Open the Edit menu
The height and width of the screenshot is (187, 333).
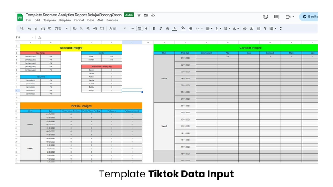(37, 20)
